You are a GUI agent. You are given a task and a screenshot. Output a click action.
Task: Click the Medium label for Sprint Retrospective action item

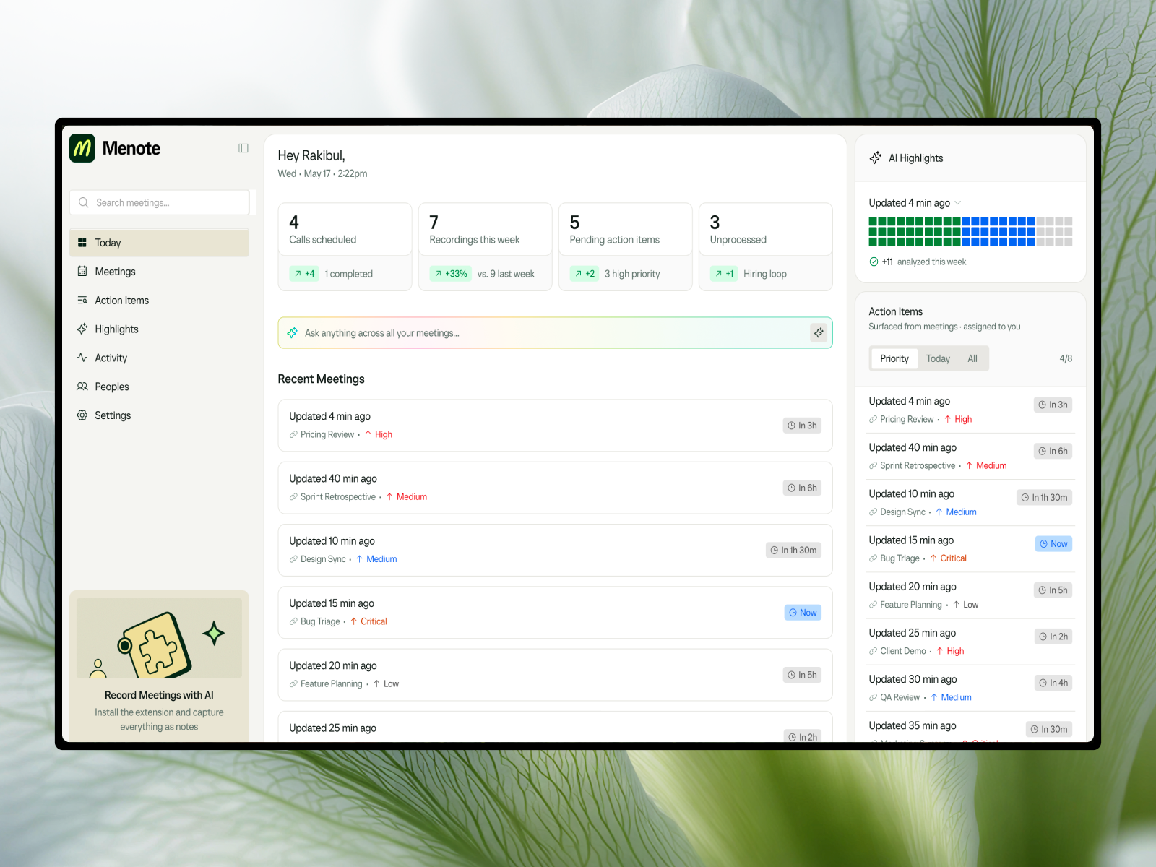tap(991, 466)
